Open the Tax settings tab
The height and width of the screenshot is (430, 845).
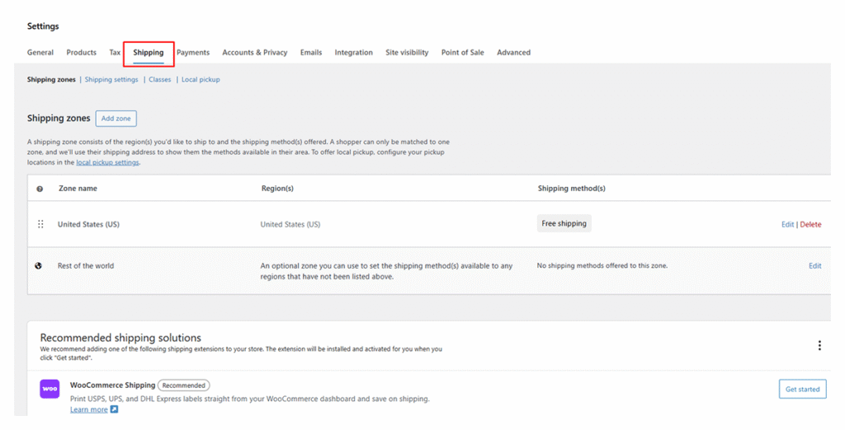(115, 53)
